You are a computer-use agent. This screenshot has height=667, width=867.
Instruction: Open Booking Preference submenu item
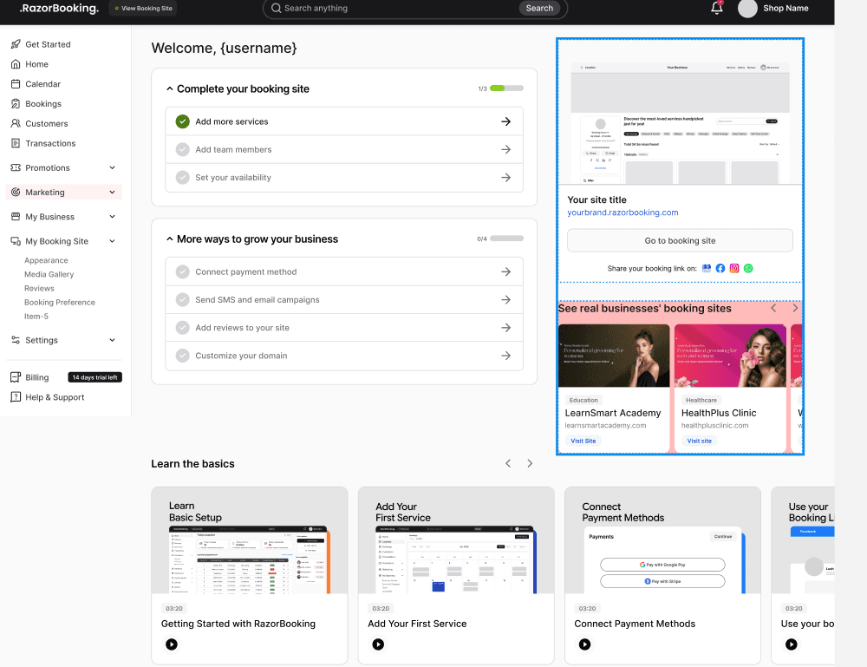click(x=60, y=303)
